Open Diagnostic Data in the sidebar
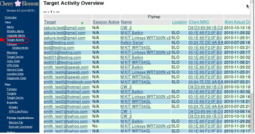 click(16, 78)
